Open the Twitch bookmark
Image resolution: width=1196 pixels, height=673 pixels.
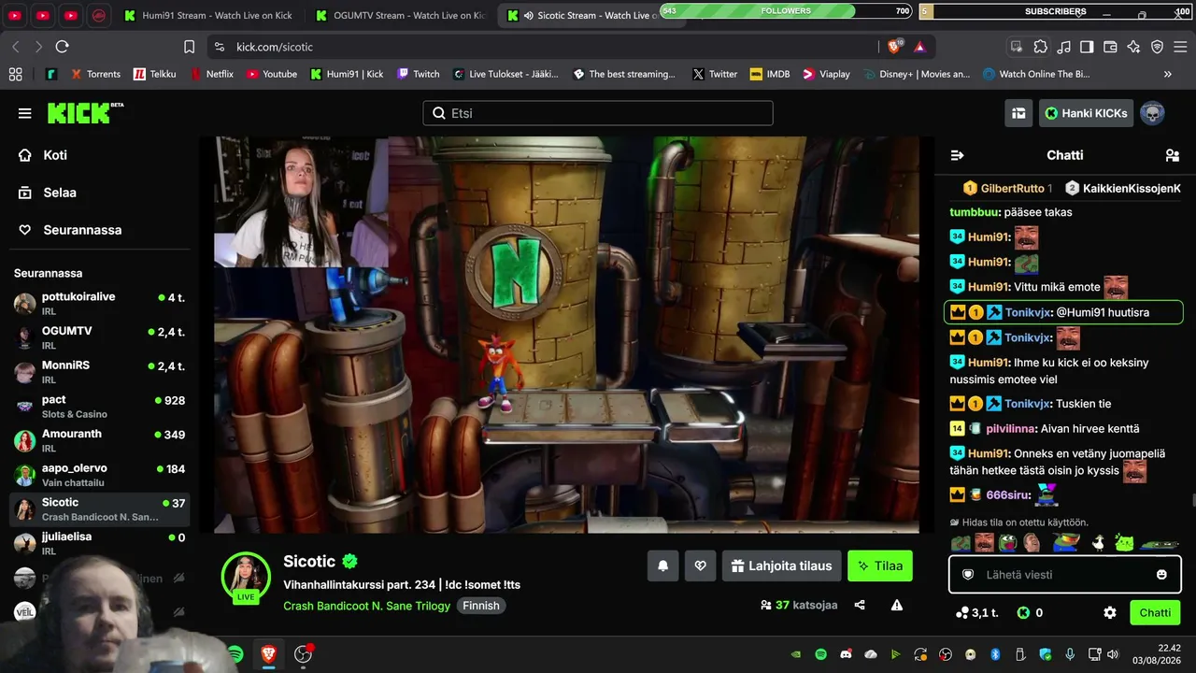(x=418, y=74)
